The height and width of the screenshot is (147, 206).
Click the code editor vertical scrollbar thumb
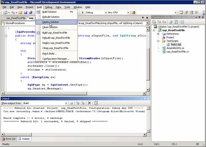coord(148,64)
